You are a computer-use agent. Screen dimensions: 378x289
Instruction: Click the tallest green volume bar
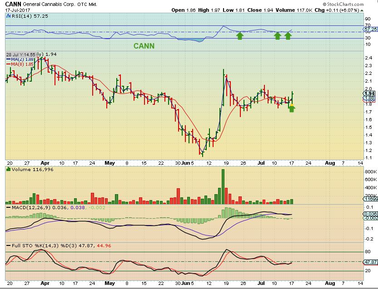[x=223, y=186]
